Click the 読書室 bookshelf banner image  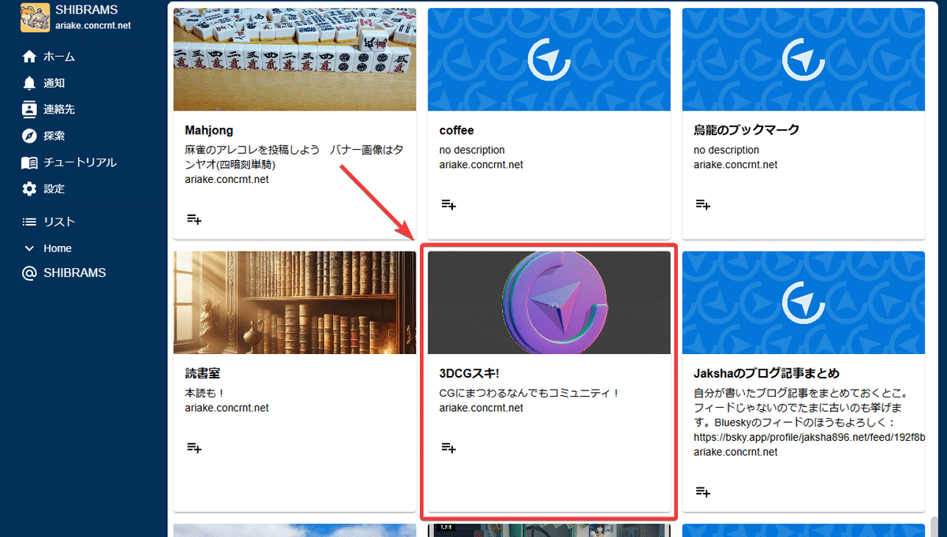tap(294, 303)
